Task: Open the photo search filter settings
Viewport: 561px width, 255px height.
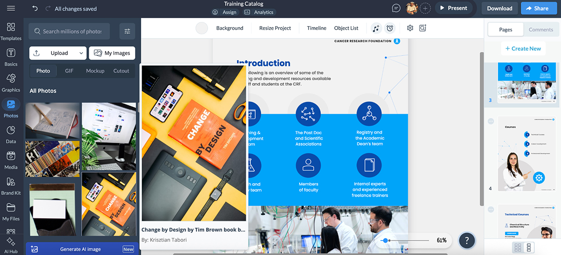Action: coord(127,31)
